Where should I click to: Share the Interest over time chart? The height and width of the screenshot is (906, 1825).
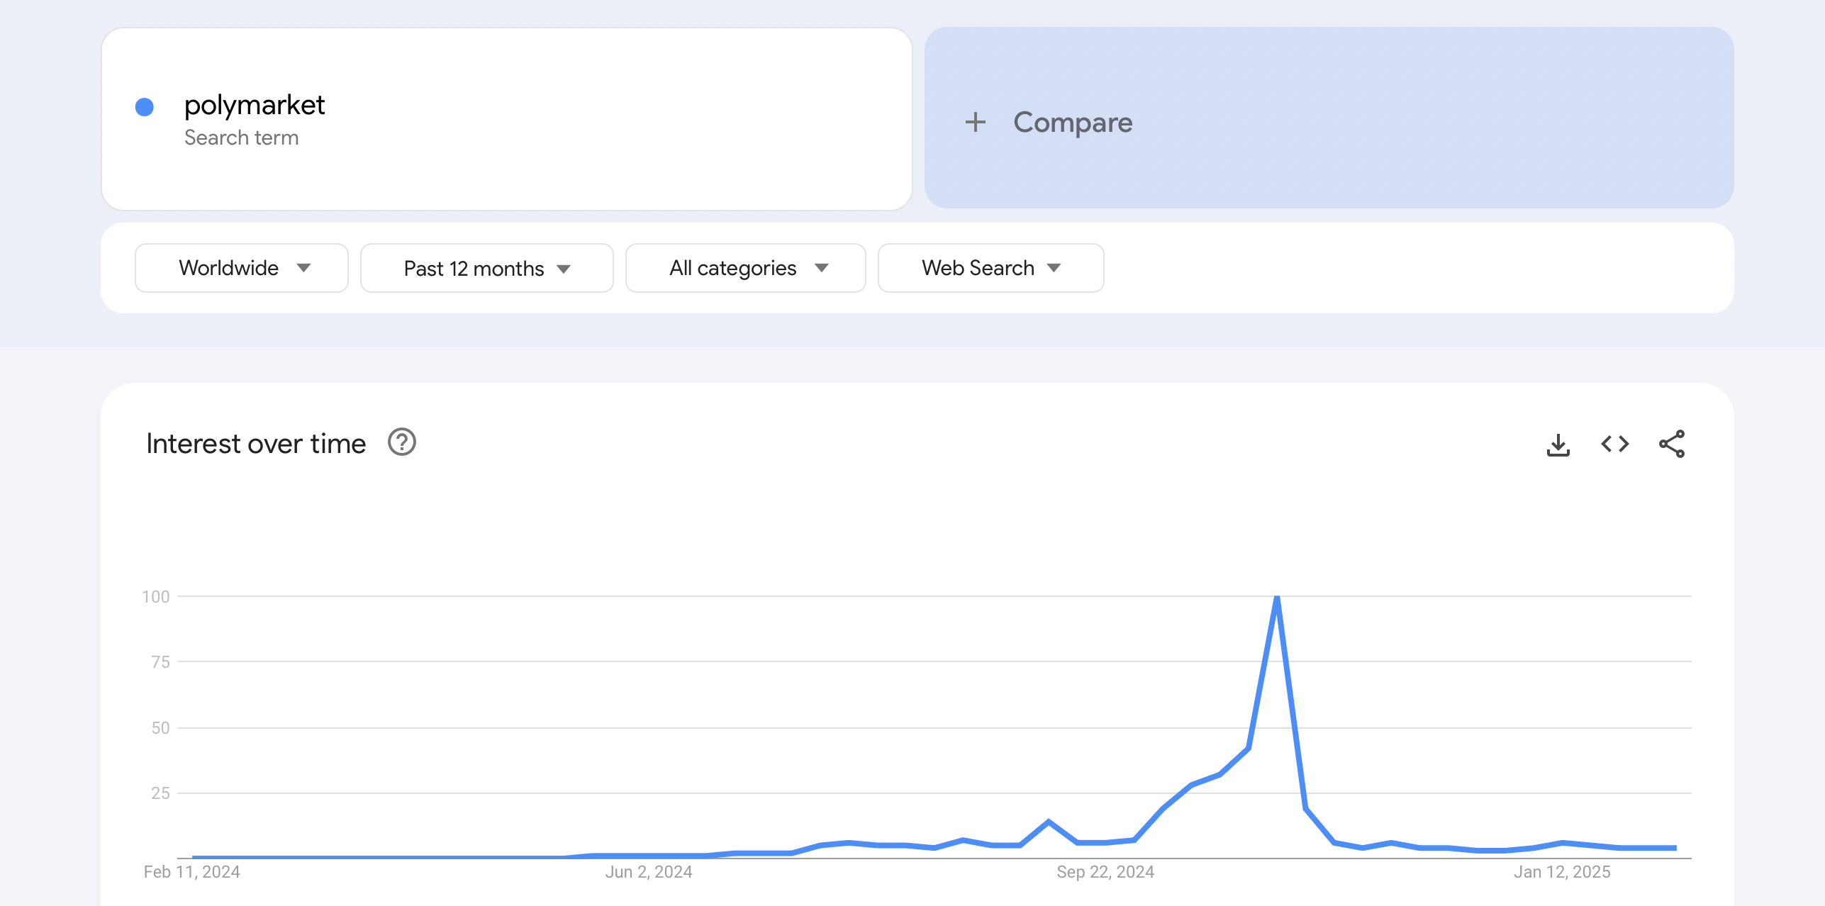point(1671,444)
